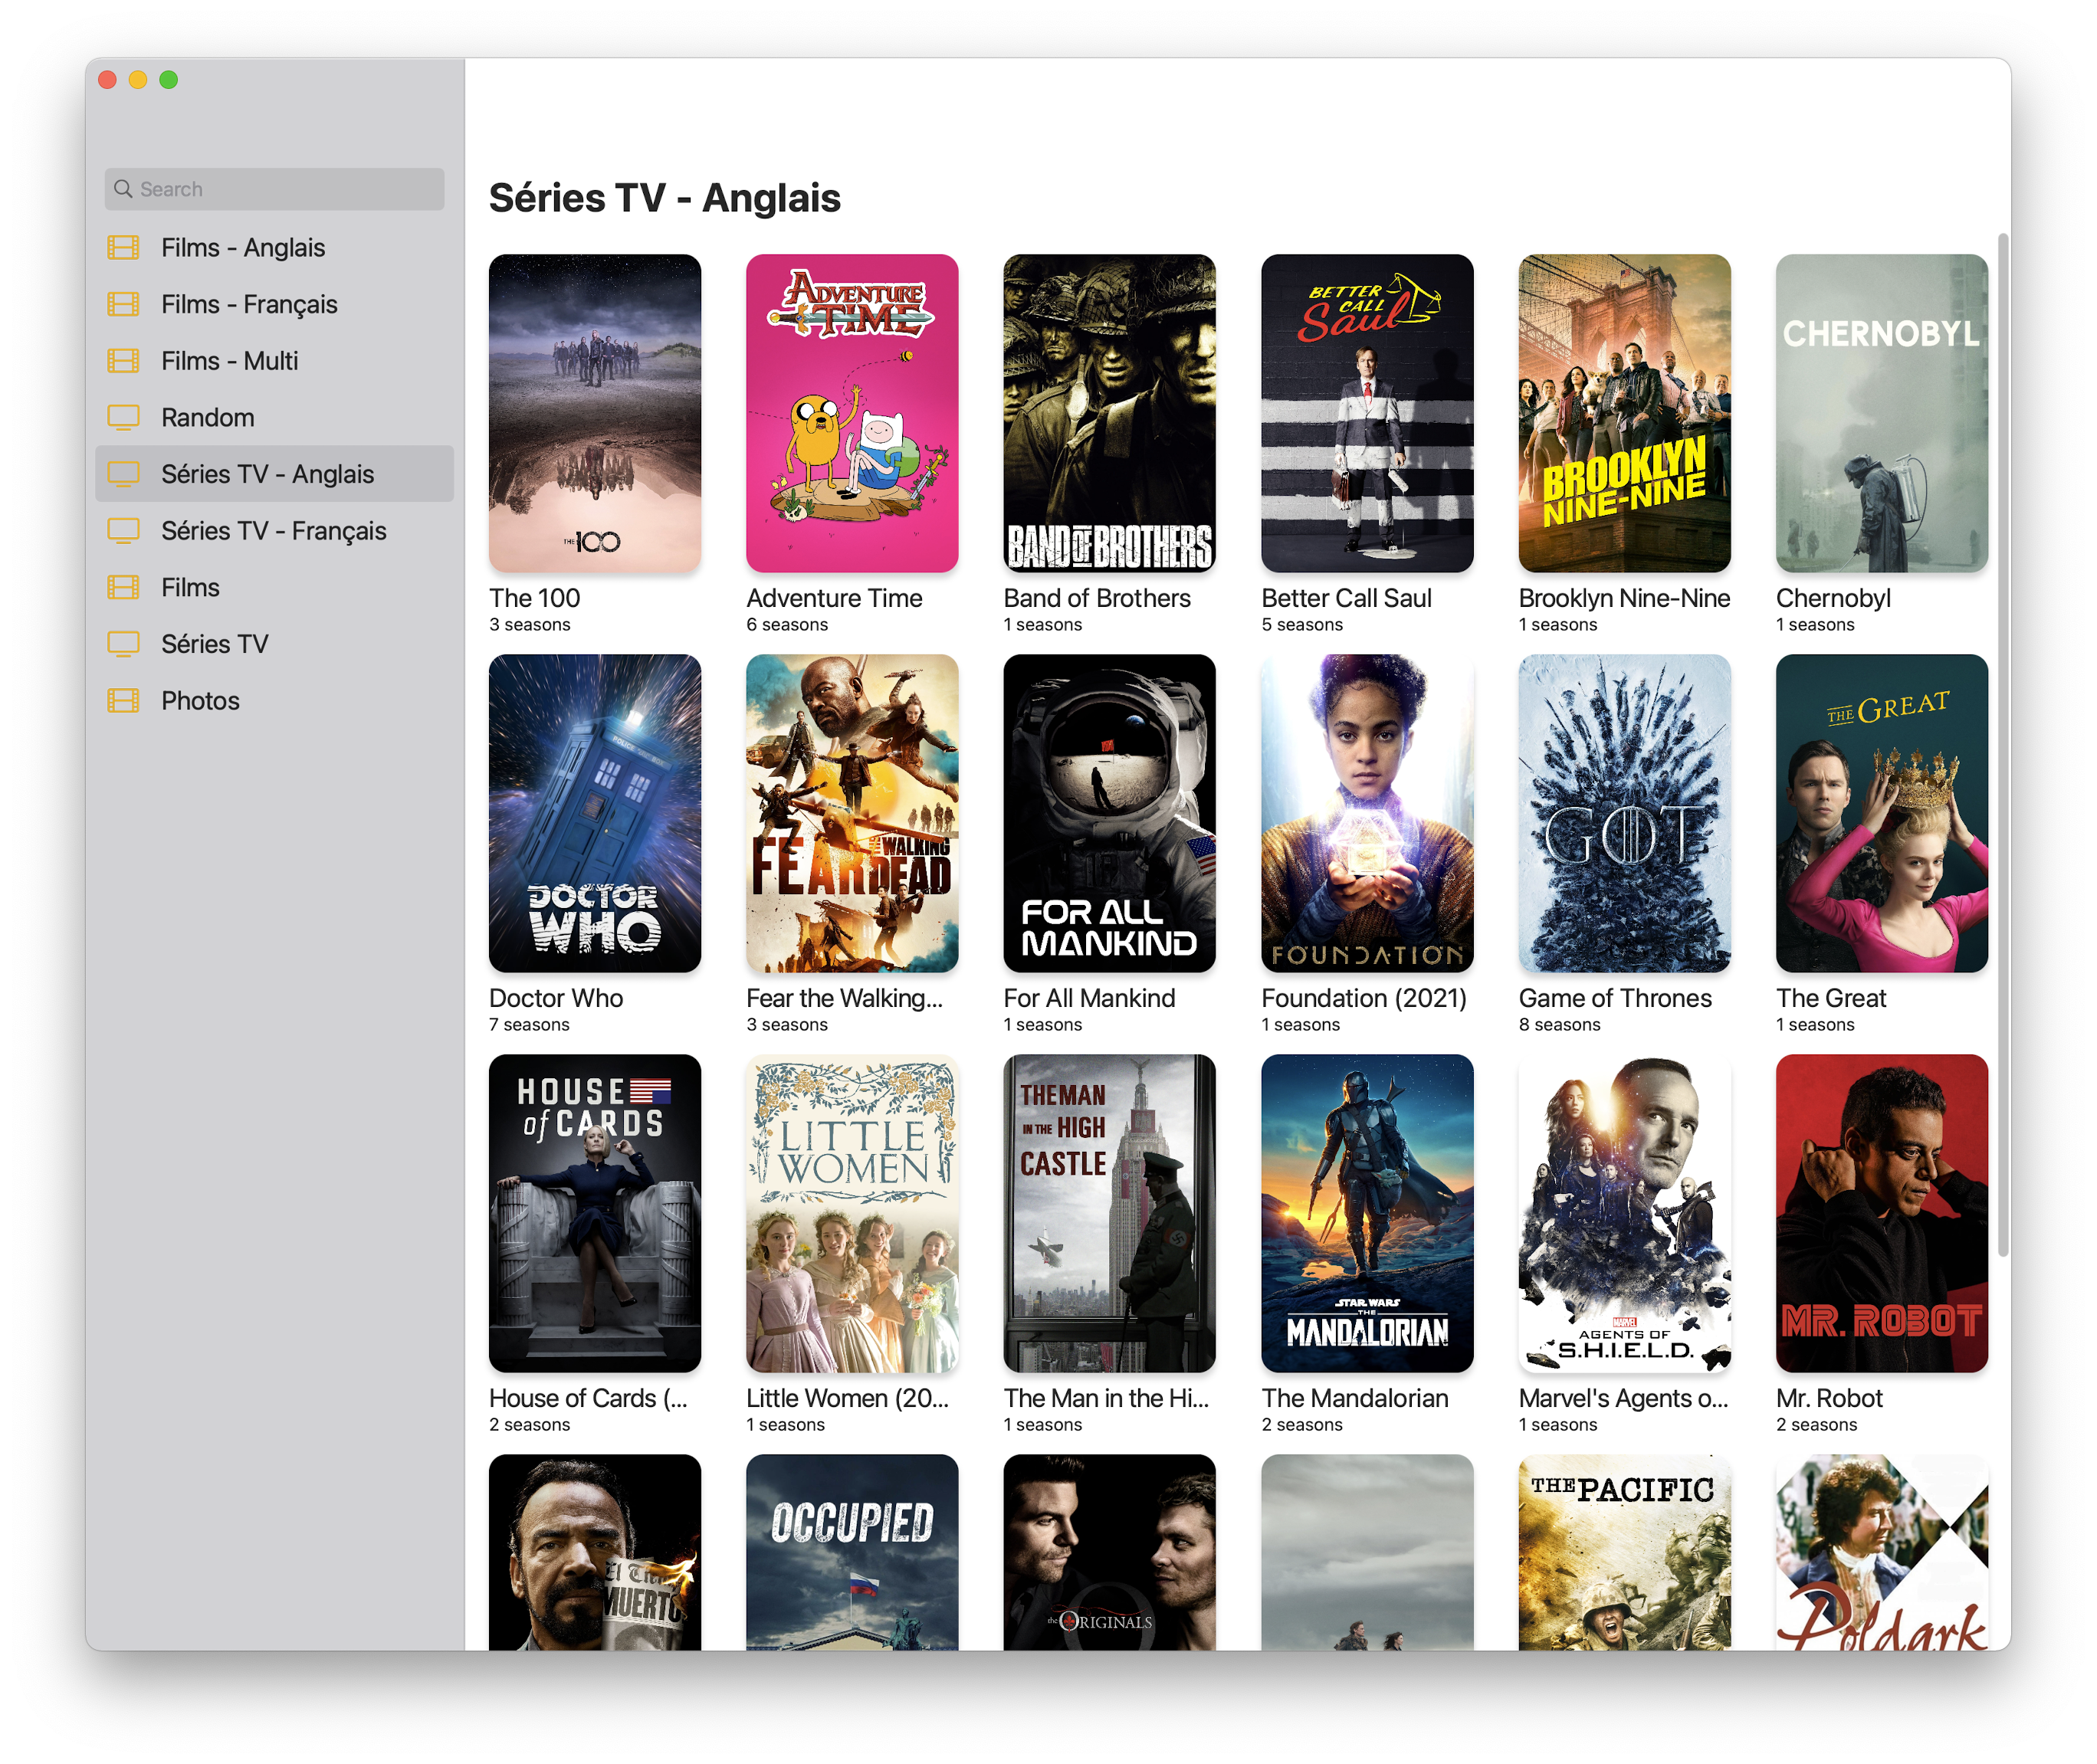The height and width of the screenshot is (1764, 2097).
Task: Click the TV icon next to Séries TV - Français
Action: (123, 531)
